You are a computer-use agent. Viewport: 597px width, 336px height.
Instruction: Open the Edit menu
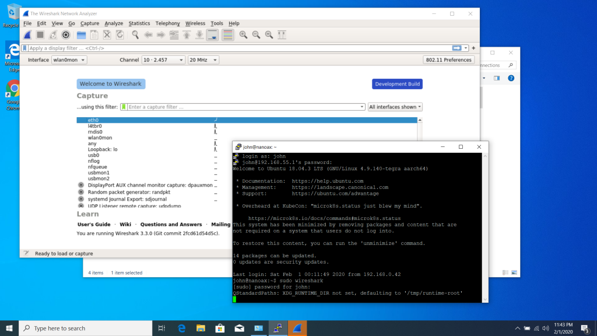[x=41, y=23]
